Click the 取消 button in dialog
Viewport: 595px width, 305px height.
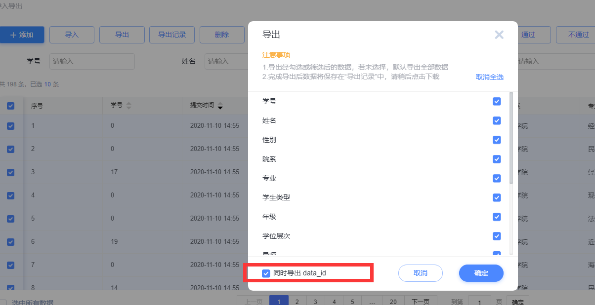(x=421, y=273)
